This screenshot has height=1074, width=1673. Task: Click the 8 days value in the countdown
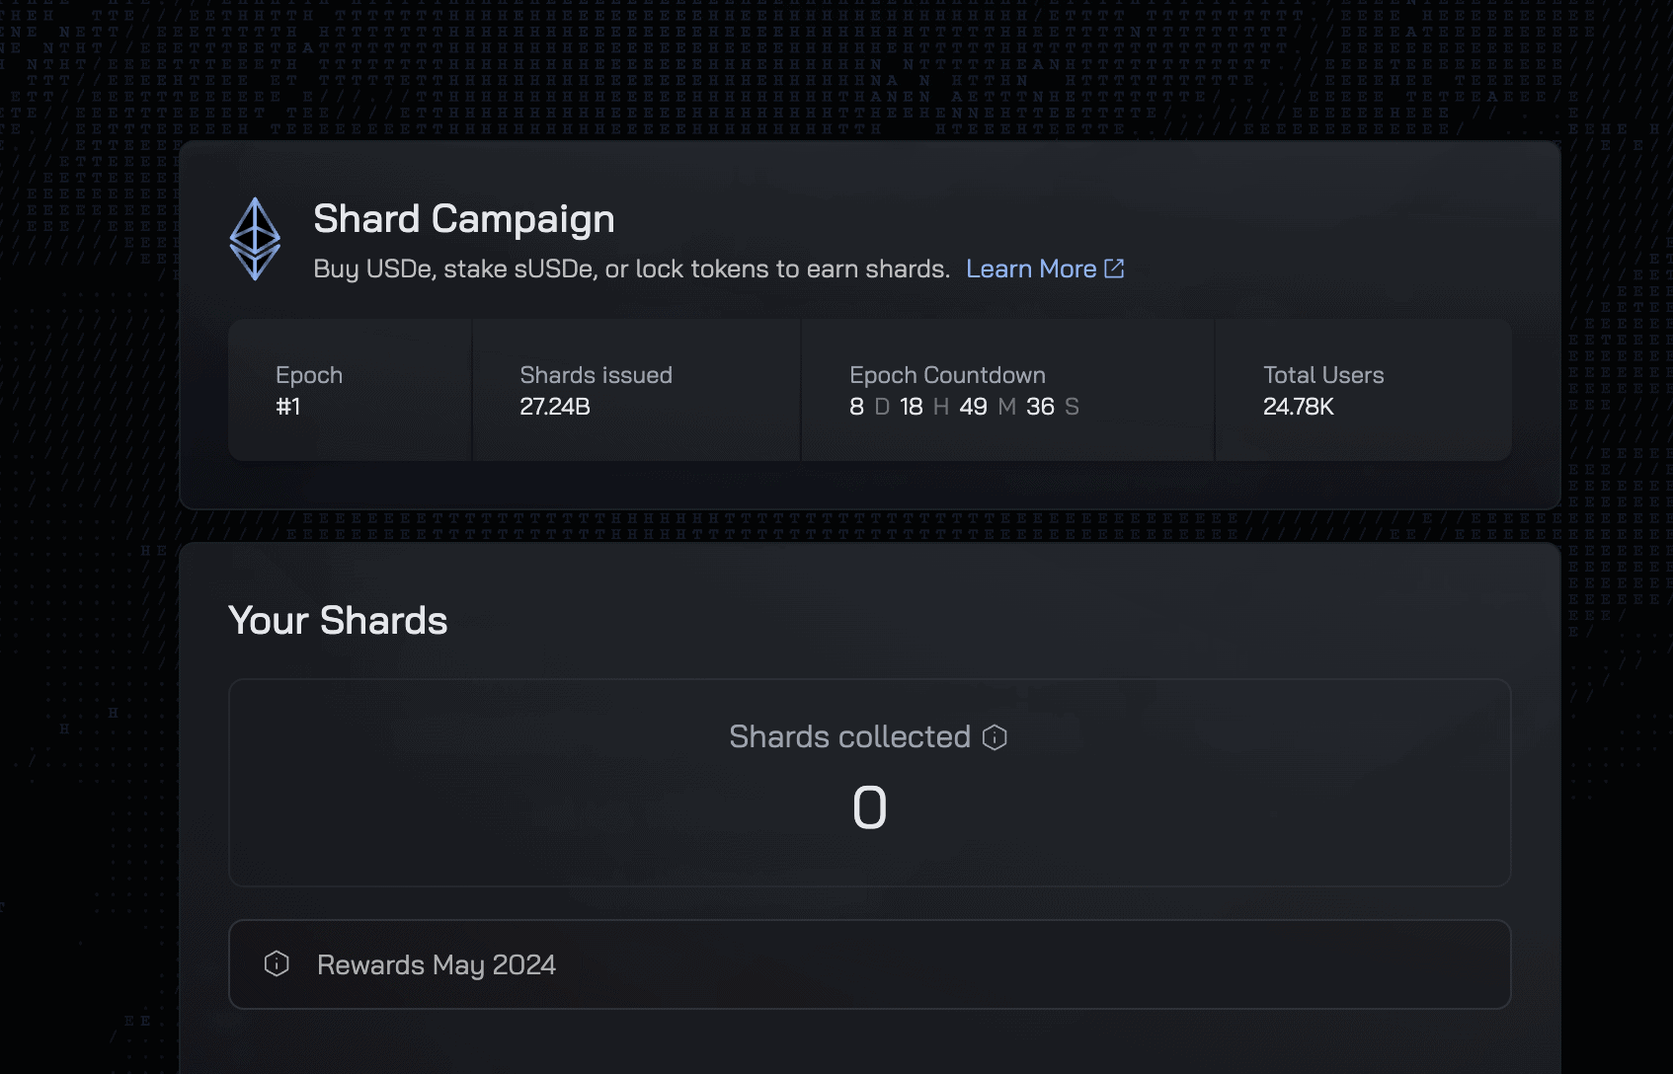[x=856, y=407]
